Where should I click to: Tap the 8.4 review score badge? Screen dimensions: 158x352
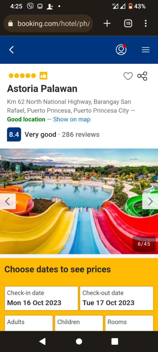14,135
